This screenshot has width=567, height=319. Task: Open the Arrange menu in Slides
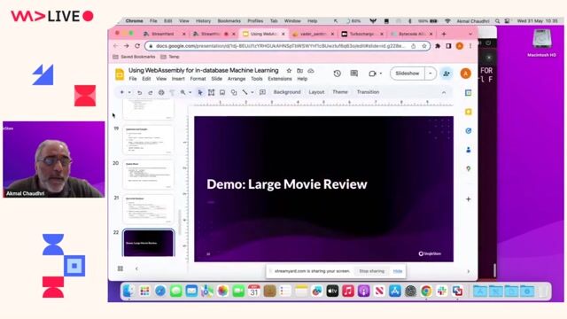(x=237, y=79)
